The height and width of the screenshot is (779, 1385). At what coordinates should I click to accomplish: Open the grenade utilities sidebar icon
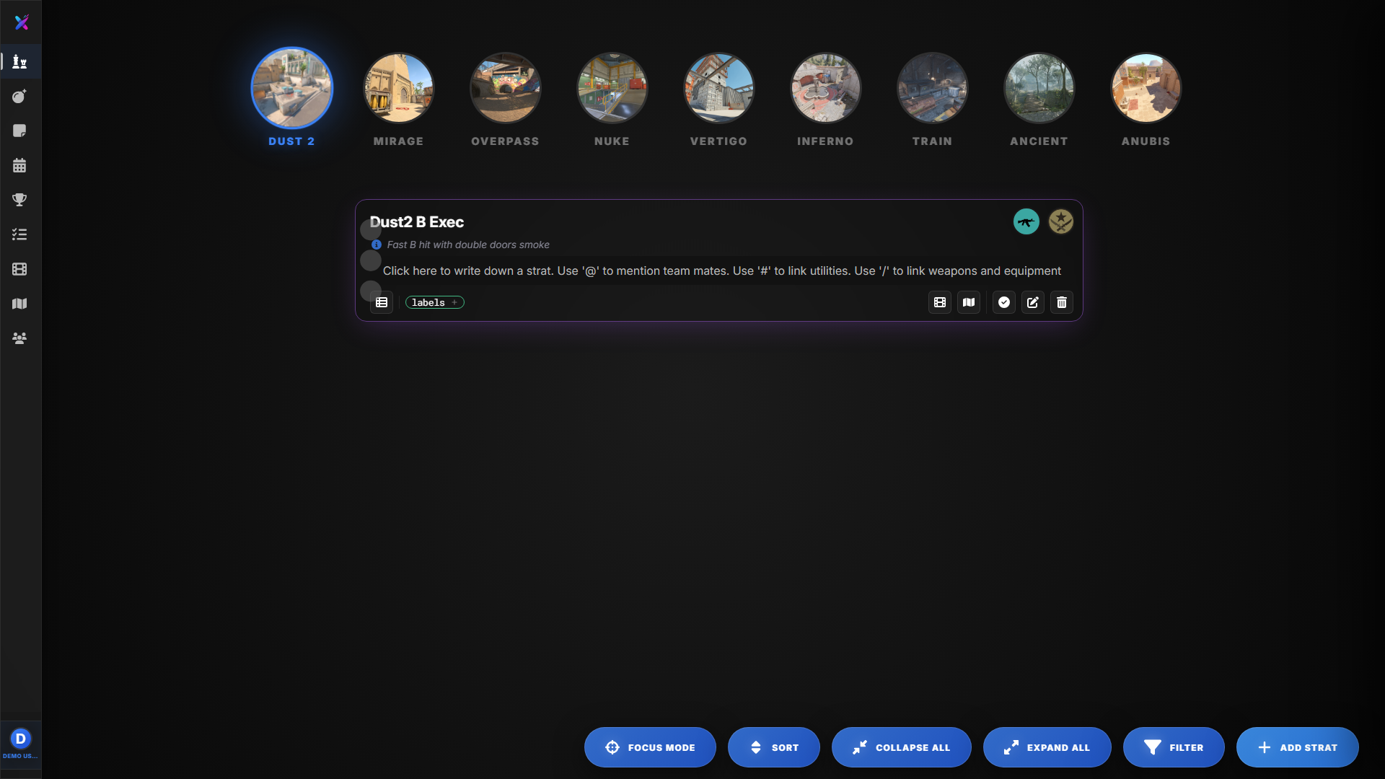point(19,97)
